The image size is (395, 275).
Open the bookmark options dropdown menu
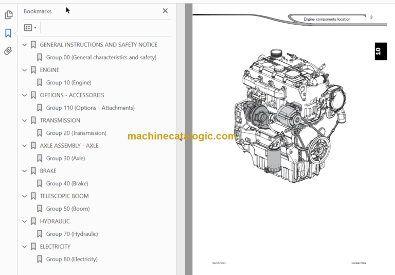(30, 27)
